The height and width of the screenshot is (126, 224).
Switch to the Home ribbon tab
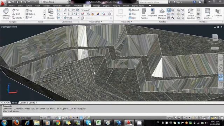coord(12,6)
